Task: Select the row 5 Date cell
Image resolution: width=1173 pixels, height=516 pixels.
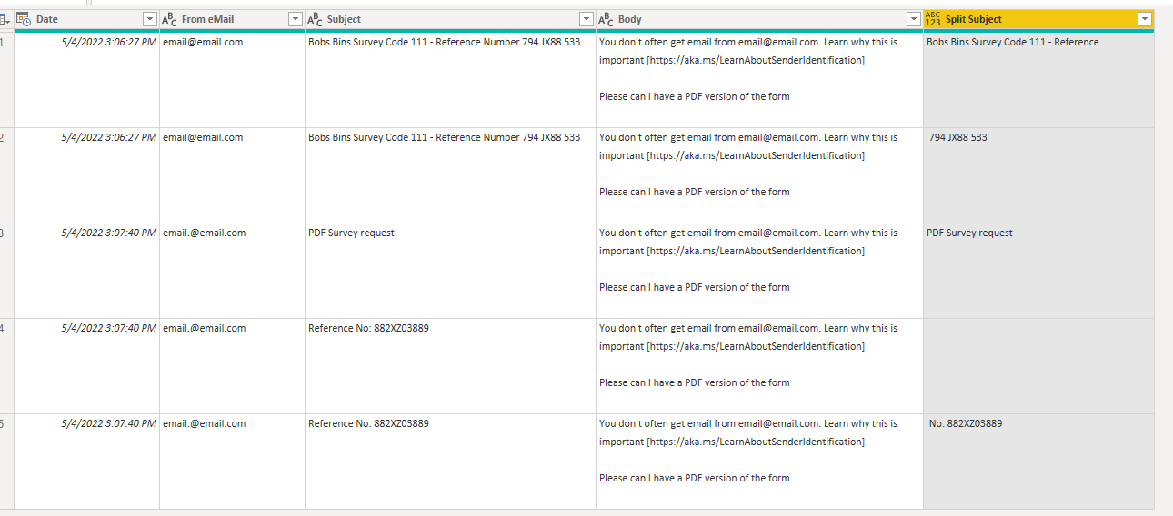Action: pyautogui.click(x=86, y=461)
